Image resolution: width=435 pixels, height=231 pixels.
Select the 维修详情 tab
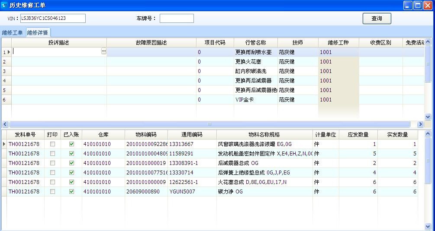tap(38, 33)
